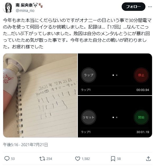The image size is (156, 166).
Task: Open the @mina_rio profile handle link
Action: [x=25, y=11]
